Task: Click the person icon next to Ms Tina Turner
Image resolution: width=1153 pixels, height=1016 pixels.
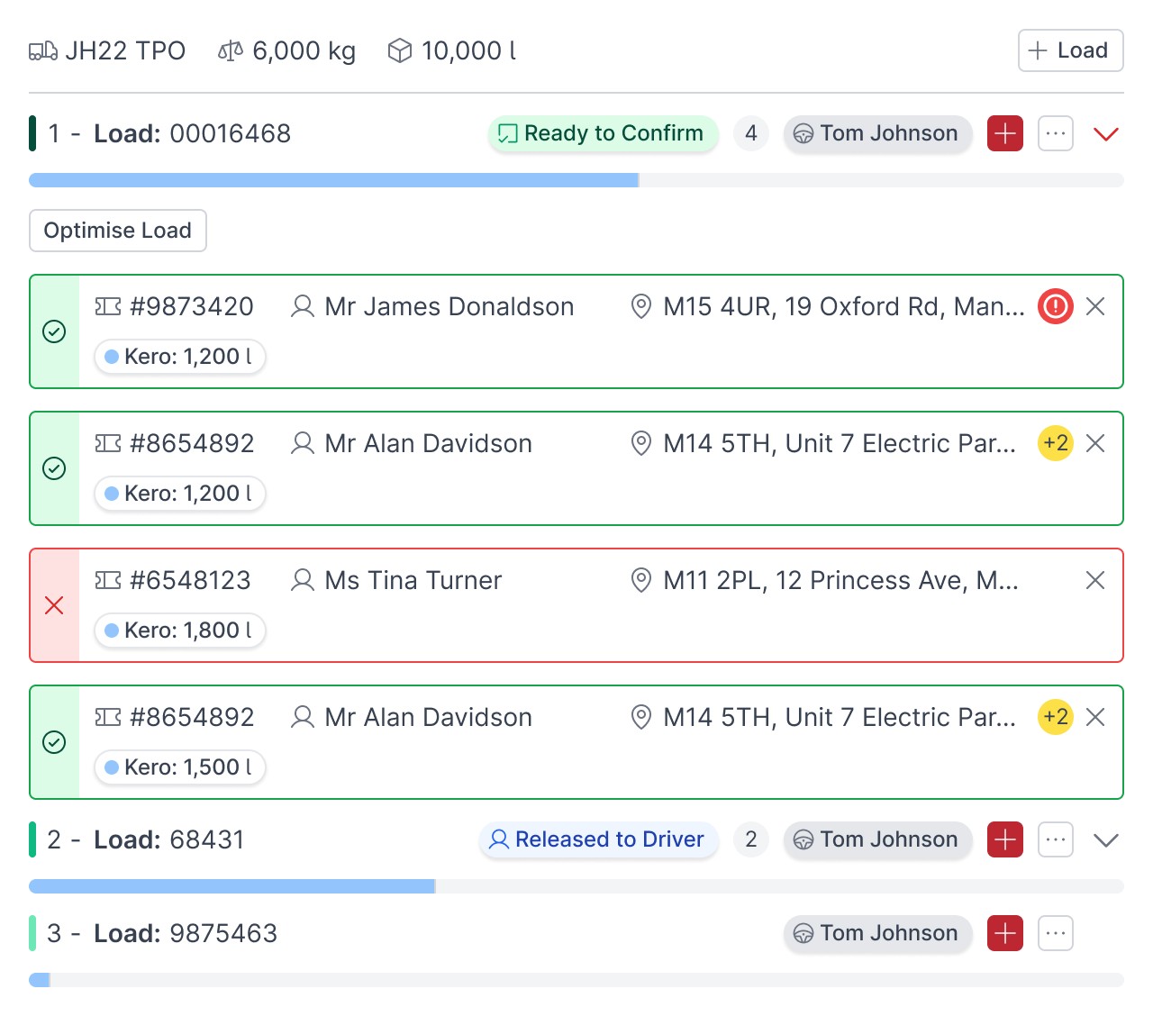Action: [x=303, y=580]
